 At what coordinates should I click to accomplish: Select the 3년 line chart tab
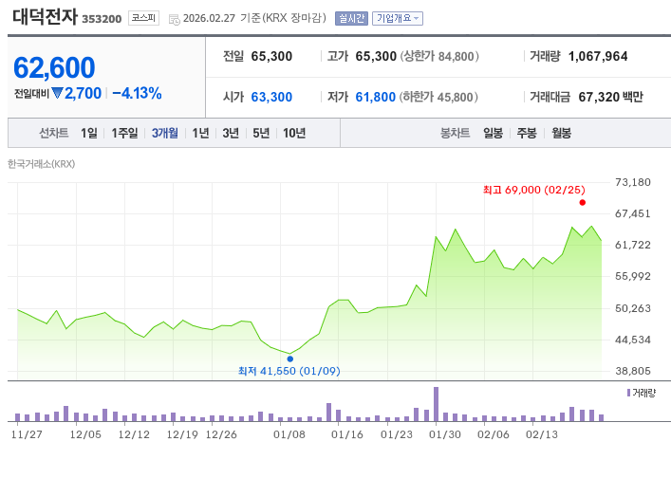(x=231, y=133)
